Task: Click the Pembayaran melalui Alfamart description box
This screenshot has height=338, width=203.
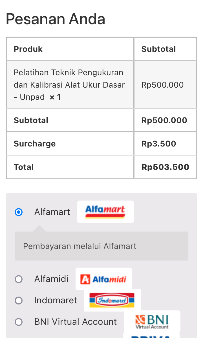Action: point(101,246)
